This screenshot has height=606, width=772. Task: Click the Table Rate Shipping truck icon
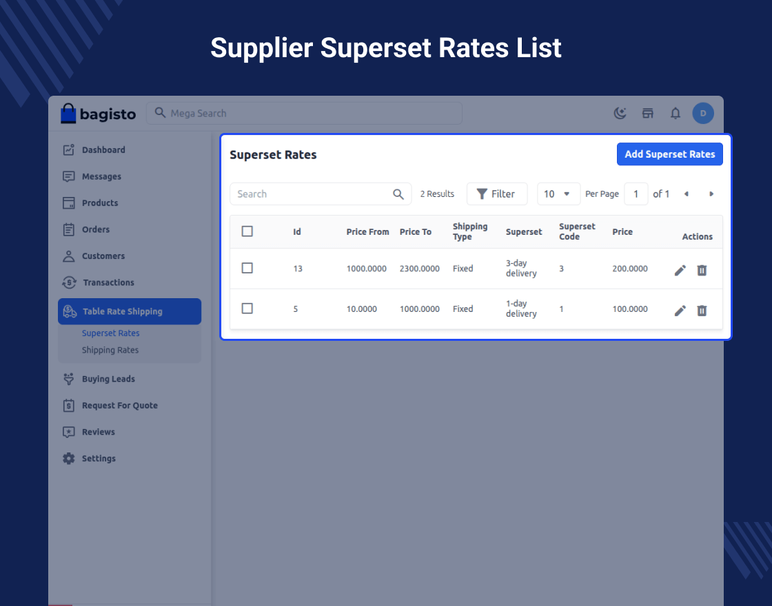(x=70, y=311)
